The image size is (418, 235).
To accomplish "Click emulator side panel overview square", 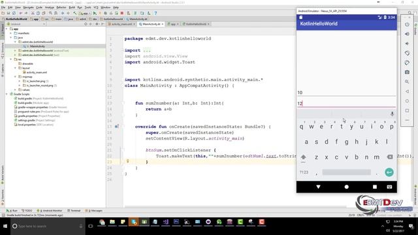I will (407, 110).
